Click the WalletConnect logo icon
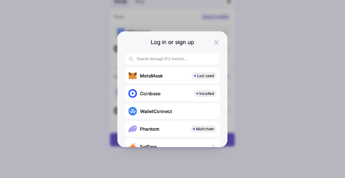345x178 pixels. point(133,111)
